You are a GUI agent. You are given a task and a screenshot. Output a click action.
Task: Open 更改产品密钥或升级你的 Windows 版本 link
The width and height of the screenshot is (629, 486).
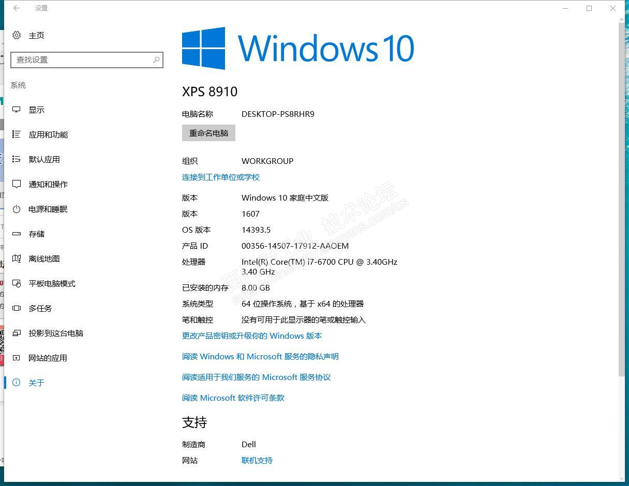point(252,336)
